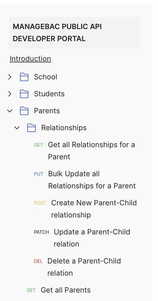The image size is (158, 301).
Task: Click the Relationships folder label
Action: 64,128
